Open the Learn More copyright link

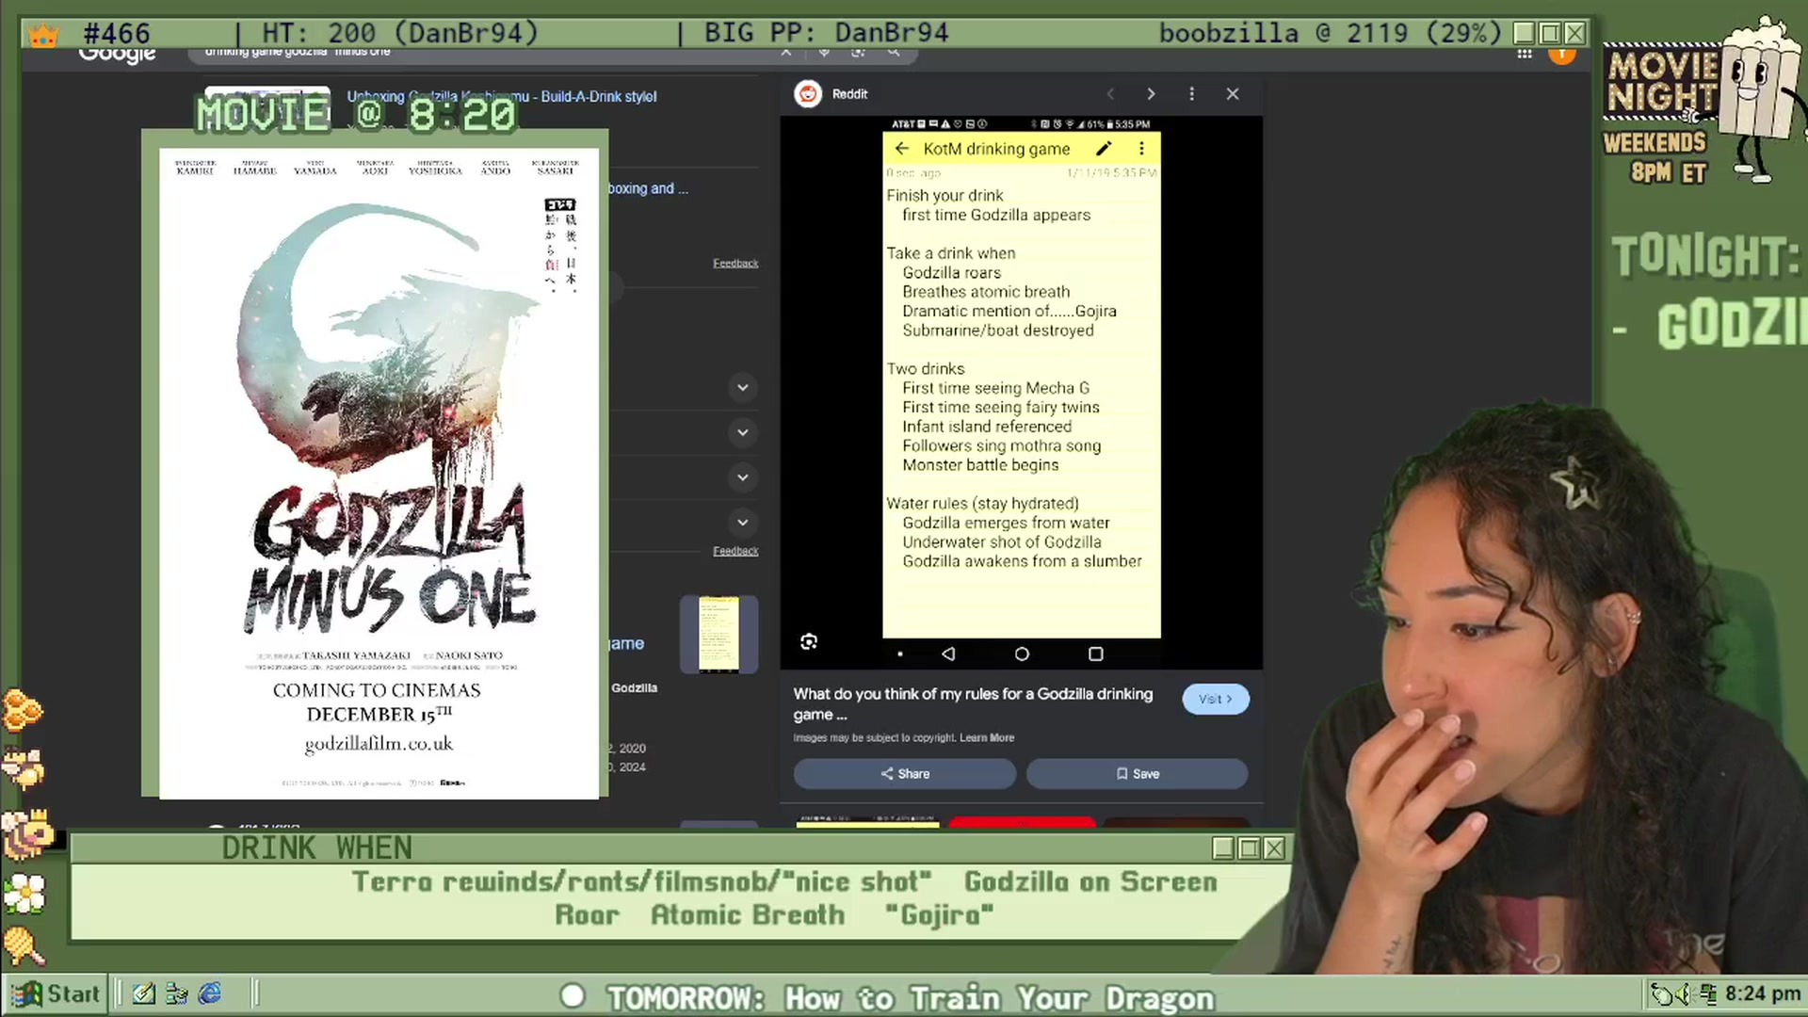[987, 738]
